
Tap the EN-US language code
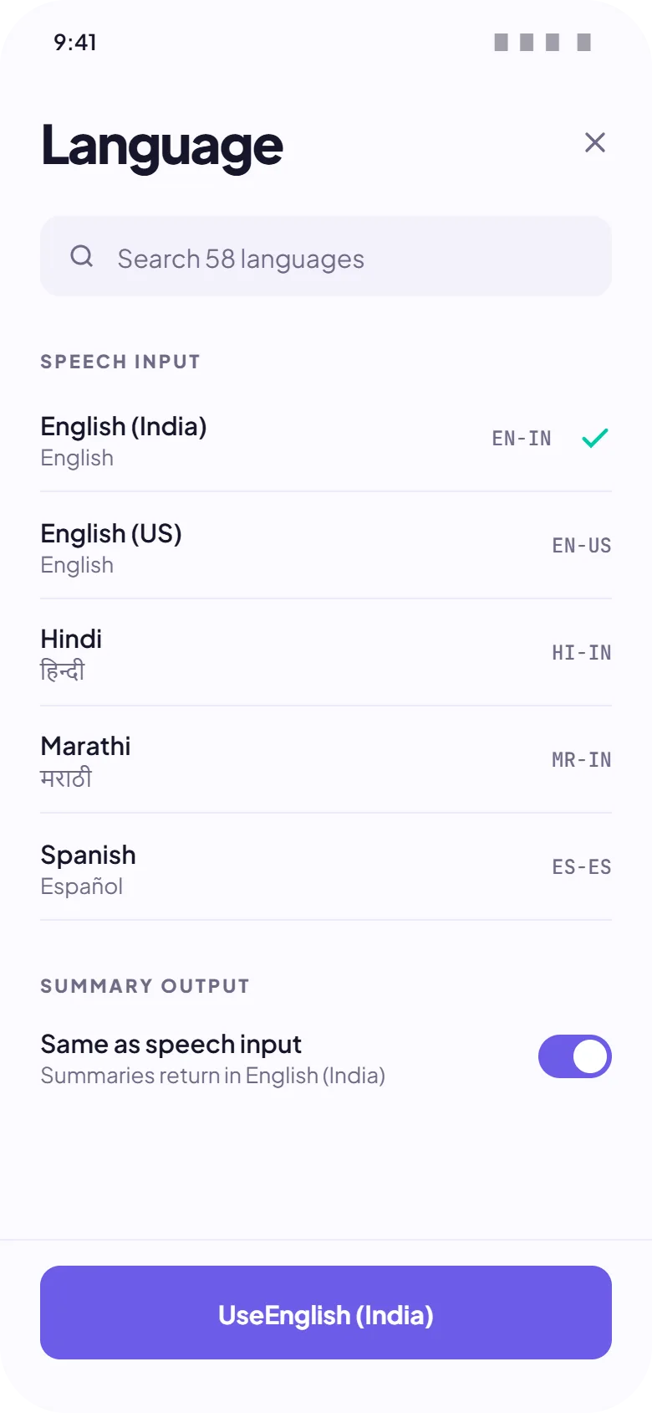[582, 546]
